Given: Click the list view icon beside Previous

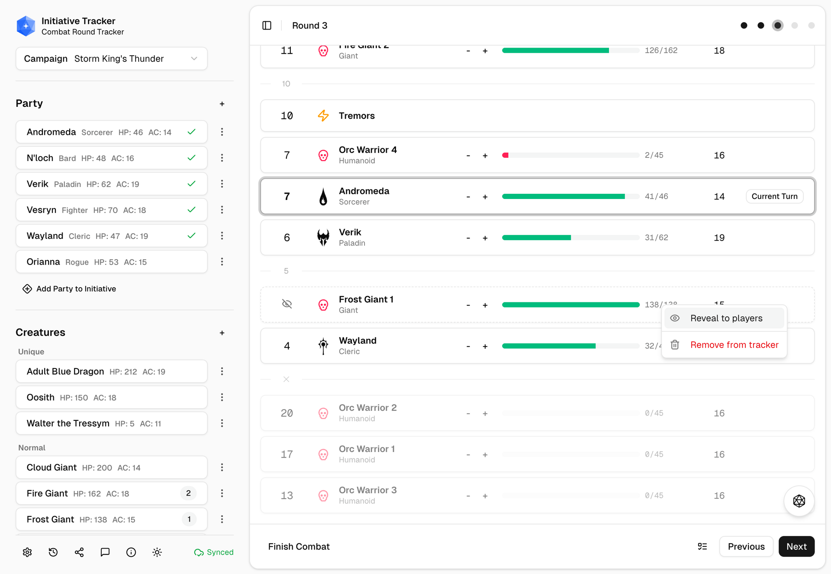Looking at the screenshot, I should click(x=702, y=546).
